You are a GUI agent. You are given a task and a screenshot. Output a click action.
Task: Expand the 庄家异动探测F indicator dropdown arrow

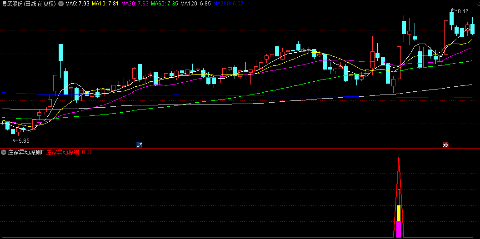pyautogui.click(x=4, y=152)
